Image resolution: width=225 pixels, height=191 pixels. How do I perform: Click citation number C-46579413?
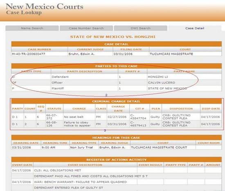pos(138,124)
